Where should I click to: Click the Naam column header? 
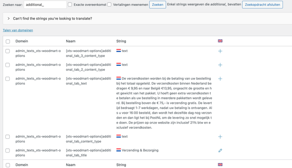71,41
